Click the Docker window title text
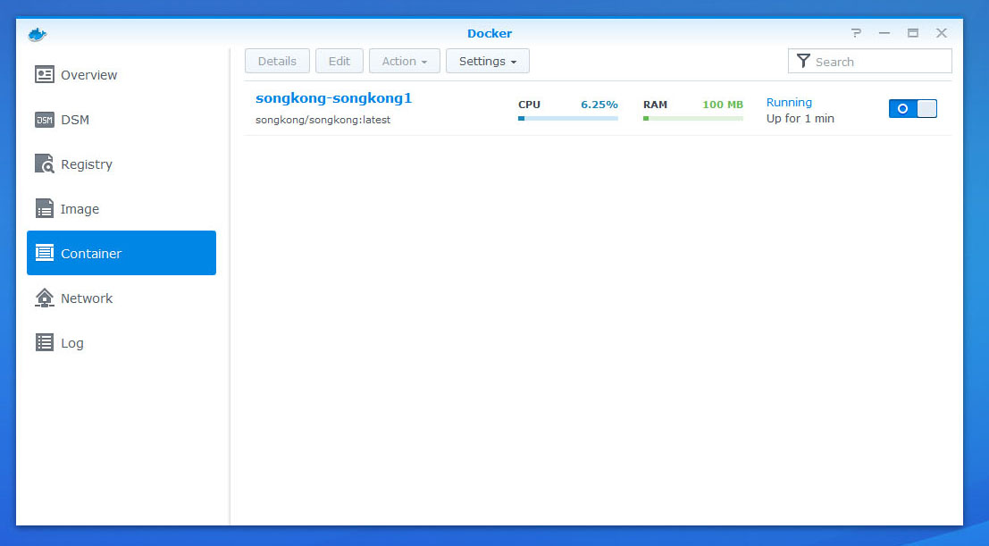This screenshot has width=989, height=546. (x=490, y=33)
